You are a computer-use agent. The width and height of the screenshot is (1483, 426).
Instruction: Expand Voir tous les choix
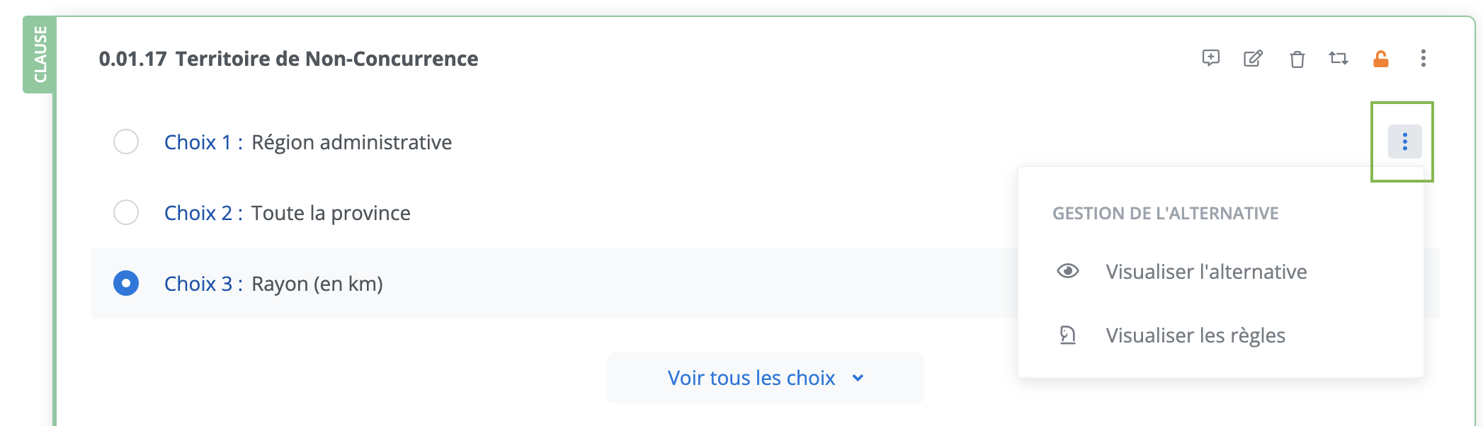tap(751, 378)
